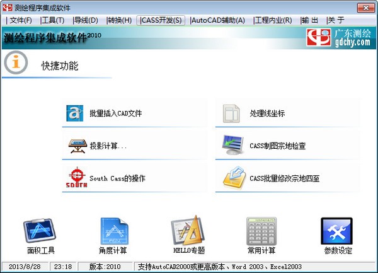This screenshot has height=273, width=378.
Task: Click the 处理线坐标 document icon
Action: point(231,113)
